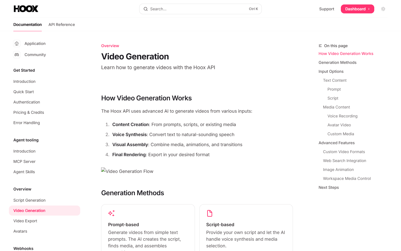Open Introduction under Get Started
This screenshot has height=251, width=401.
25,81
